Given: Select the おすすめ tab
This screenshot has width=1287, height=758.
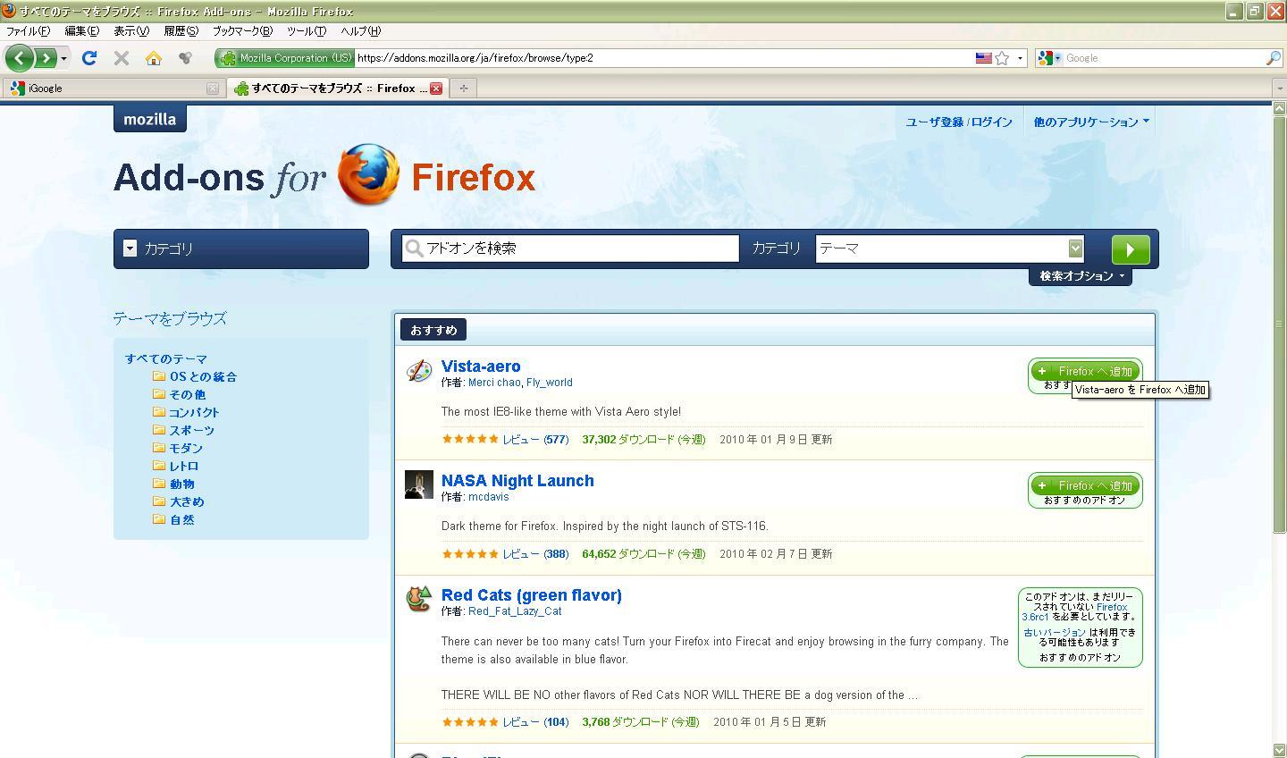Looking at the screenshot, I should 433,330.
